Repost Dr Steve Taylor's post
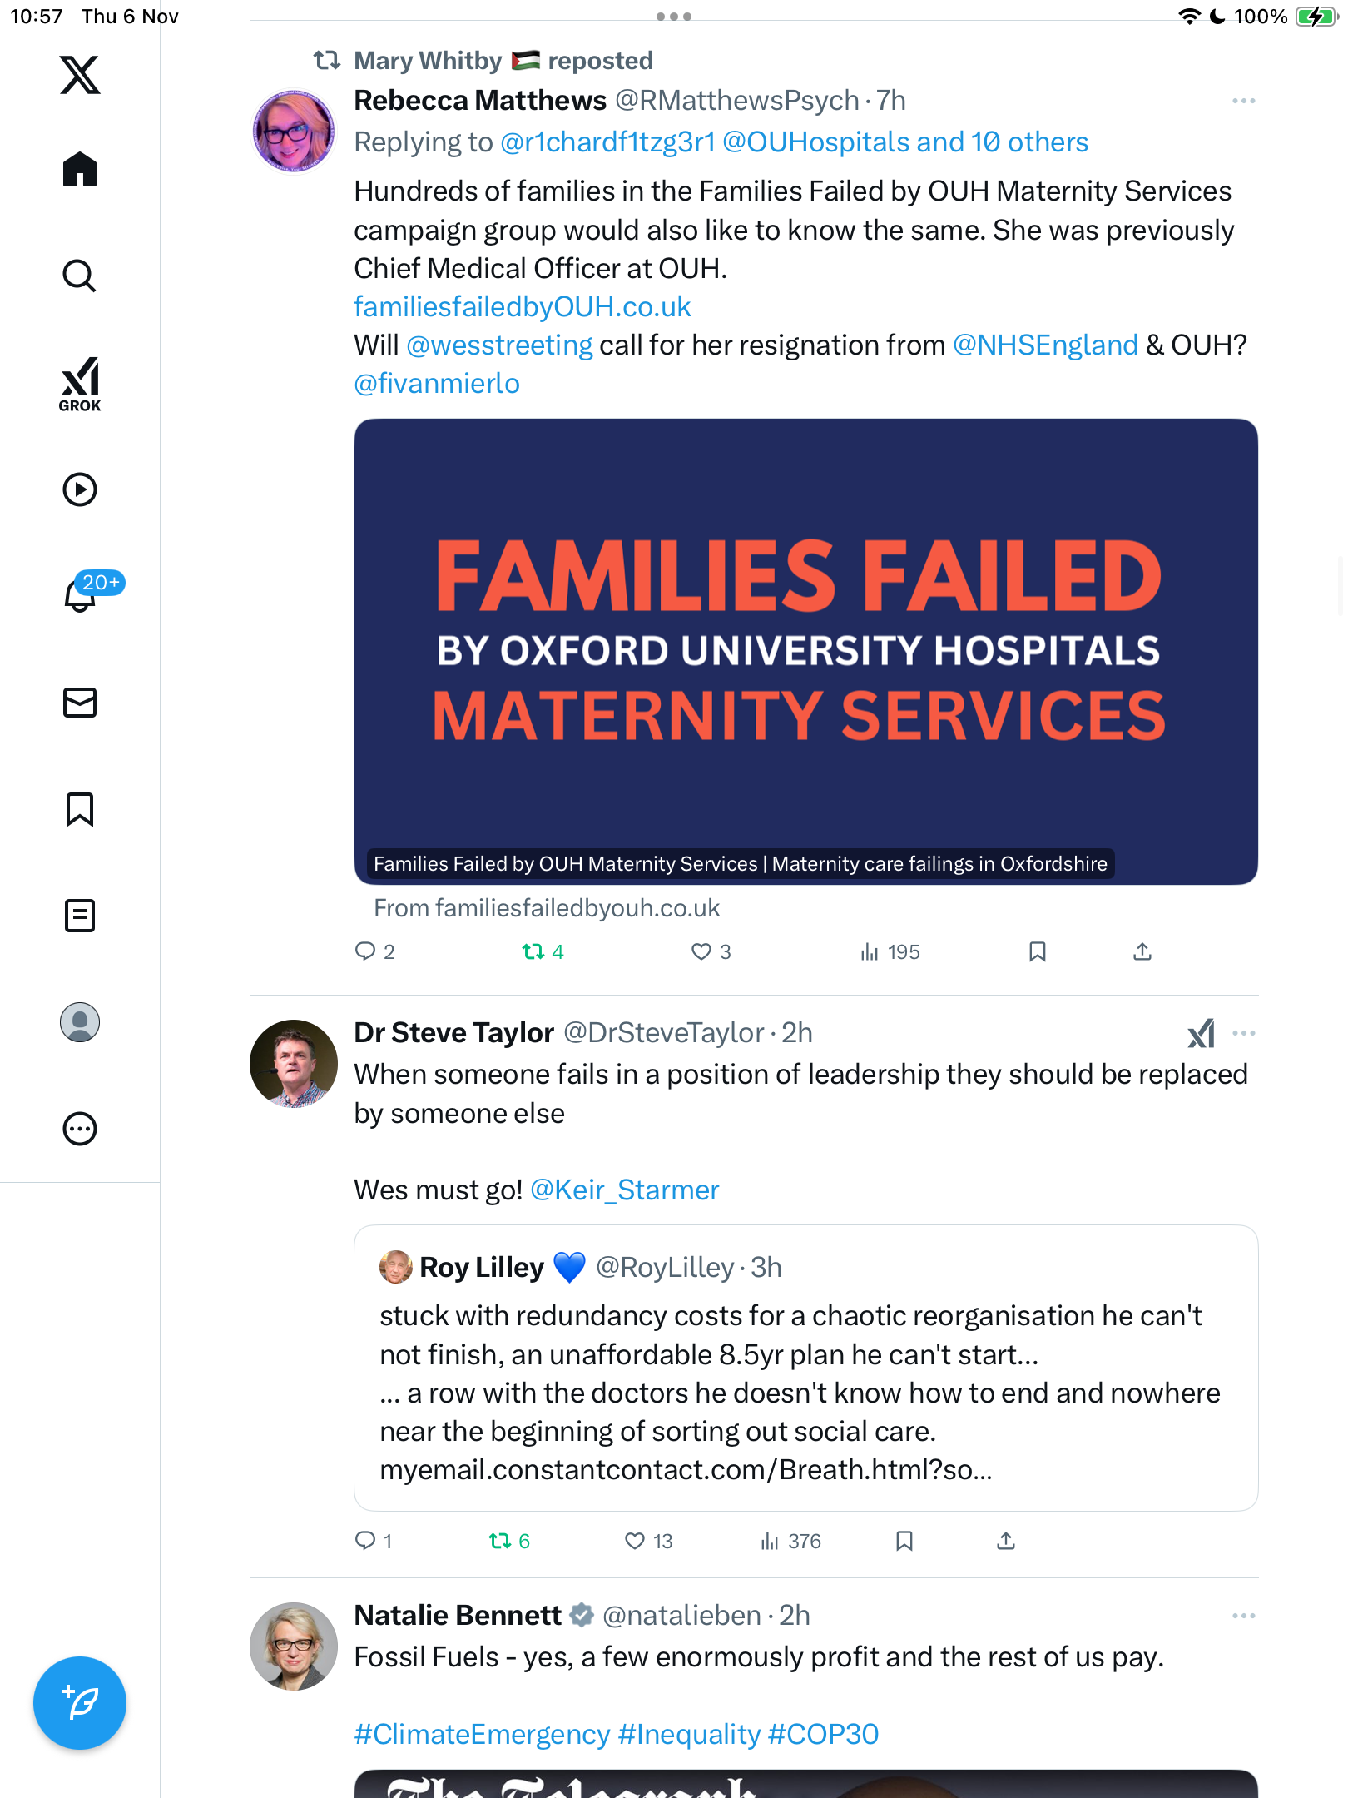 coord(500,1541)
